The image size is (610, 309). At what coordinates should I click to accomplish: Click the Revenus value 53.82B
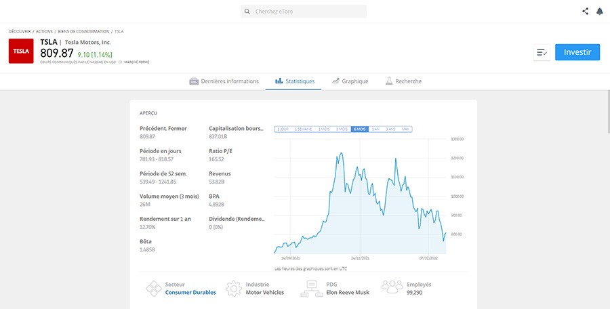coord(216,182)
